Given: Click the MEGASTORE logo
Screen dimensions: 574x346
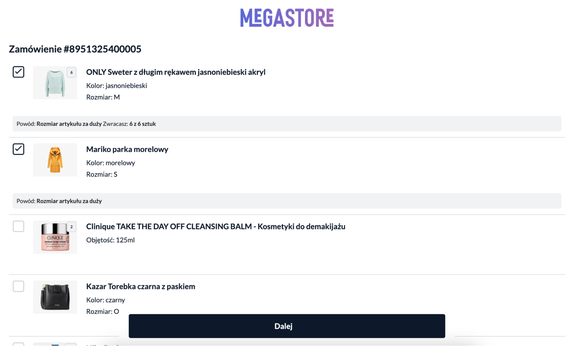Looking at the screenshot, I should pos(287,18).
